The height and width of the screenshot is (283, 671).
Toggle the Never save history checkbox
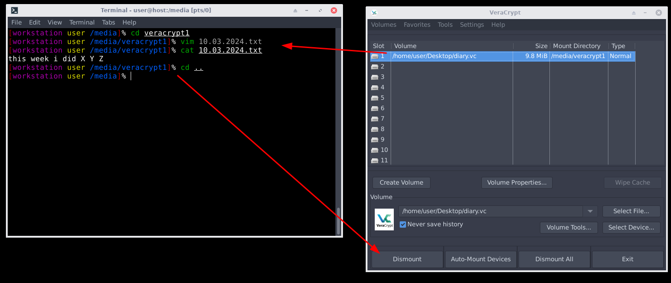point(403,224)
